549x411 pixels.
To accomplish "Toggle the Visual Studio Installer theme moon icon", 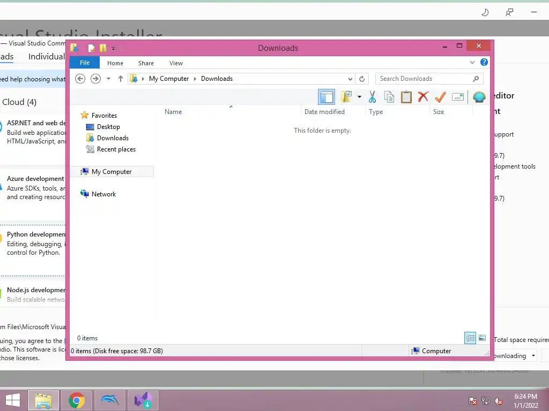I will (x=485, y=13).
